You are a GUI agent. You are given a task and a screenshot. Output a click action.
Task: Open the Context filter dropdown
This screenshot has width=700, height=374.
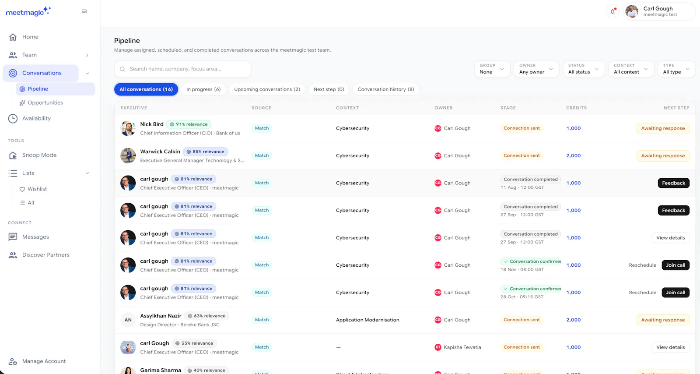tap(631, 69)
